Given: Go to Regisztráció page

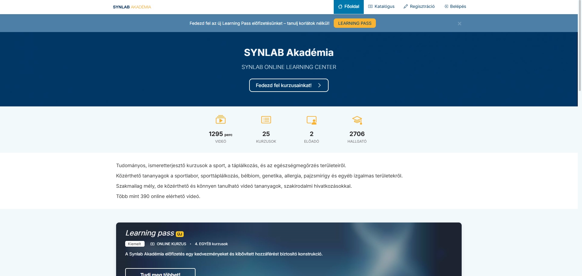Looking at the screenshot, I should coord(419,7).
